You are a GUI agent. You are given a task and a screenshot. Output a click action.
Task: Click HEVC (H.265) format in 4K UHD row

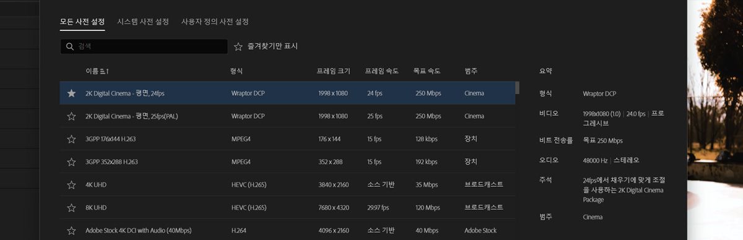point(249,185)
